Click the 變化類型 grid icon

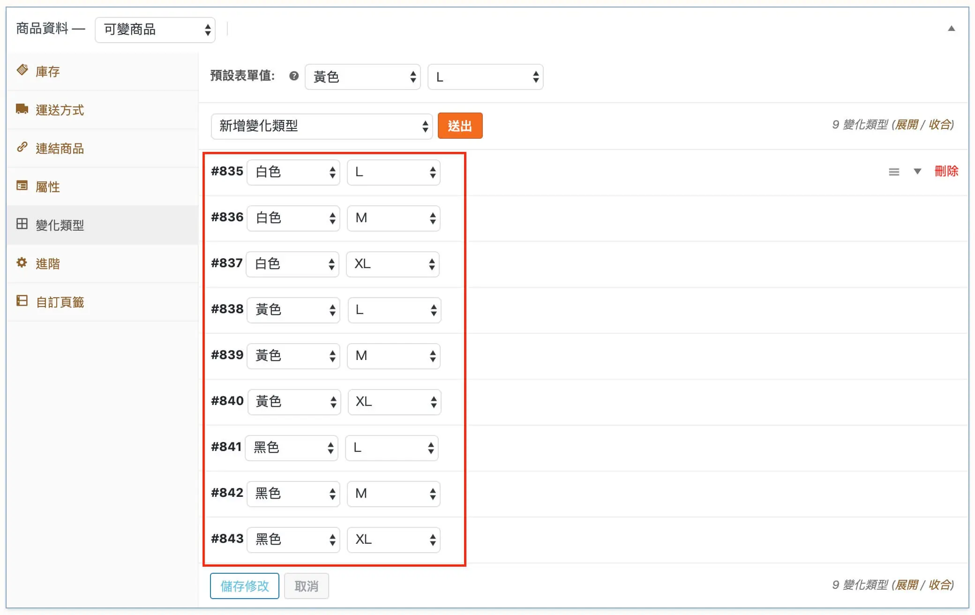(22, 224)
